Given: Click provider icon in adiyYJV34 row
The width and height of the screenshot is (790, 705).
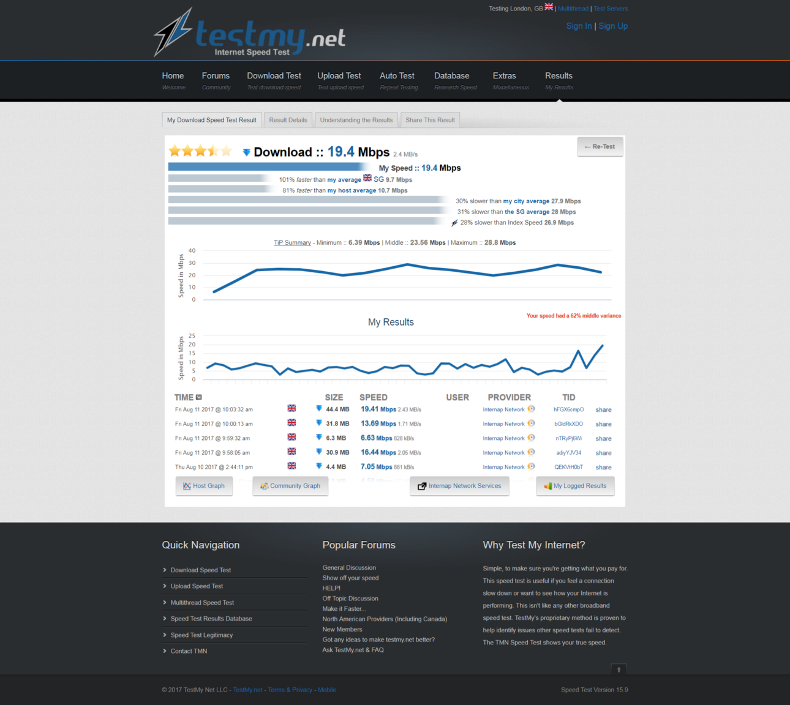Looking at the screenshot, I should click(x=531, y=452).
